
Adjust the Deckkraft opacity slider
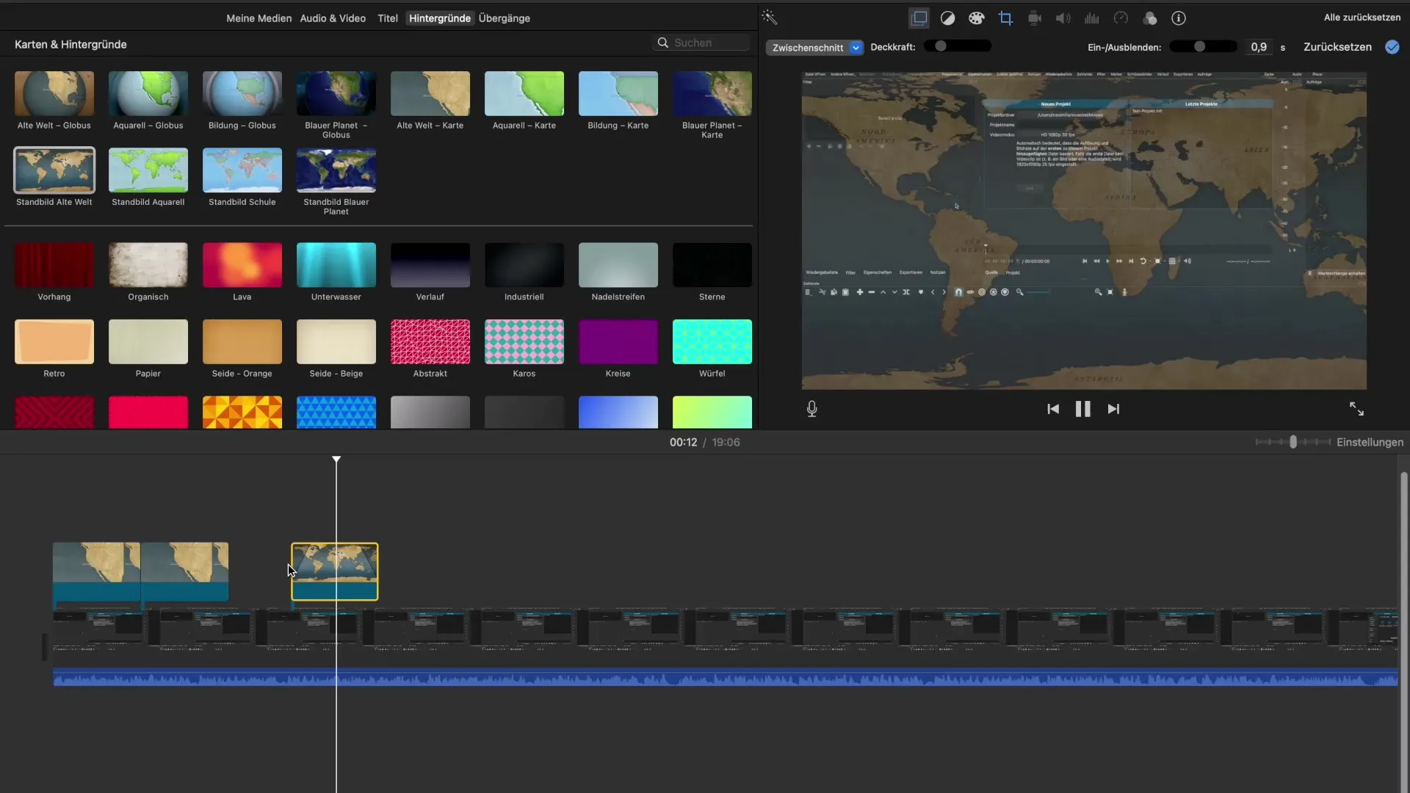tap(957, 46)
